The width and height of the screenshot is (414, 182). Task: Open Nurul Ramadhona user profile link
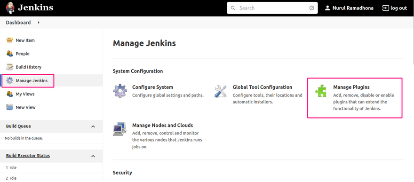[353, 8]
